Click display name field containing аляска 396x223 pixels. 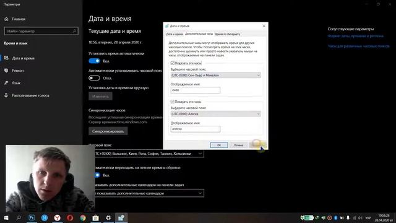(196, 129)
